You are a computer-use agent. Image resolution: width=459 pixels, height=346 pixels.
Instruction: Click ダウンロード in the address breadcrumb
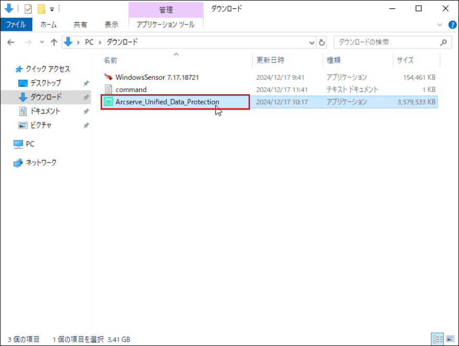(x=122, y=42)
